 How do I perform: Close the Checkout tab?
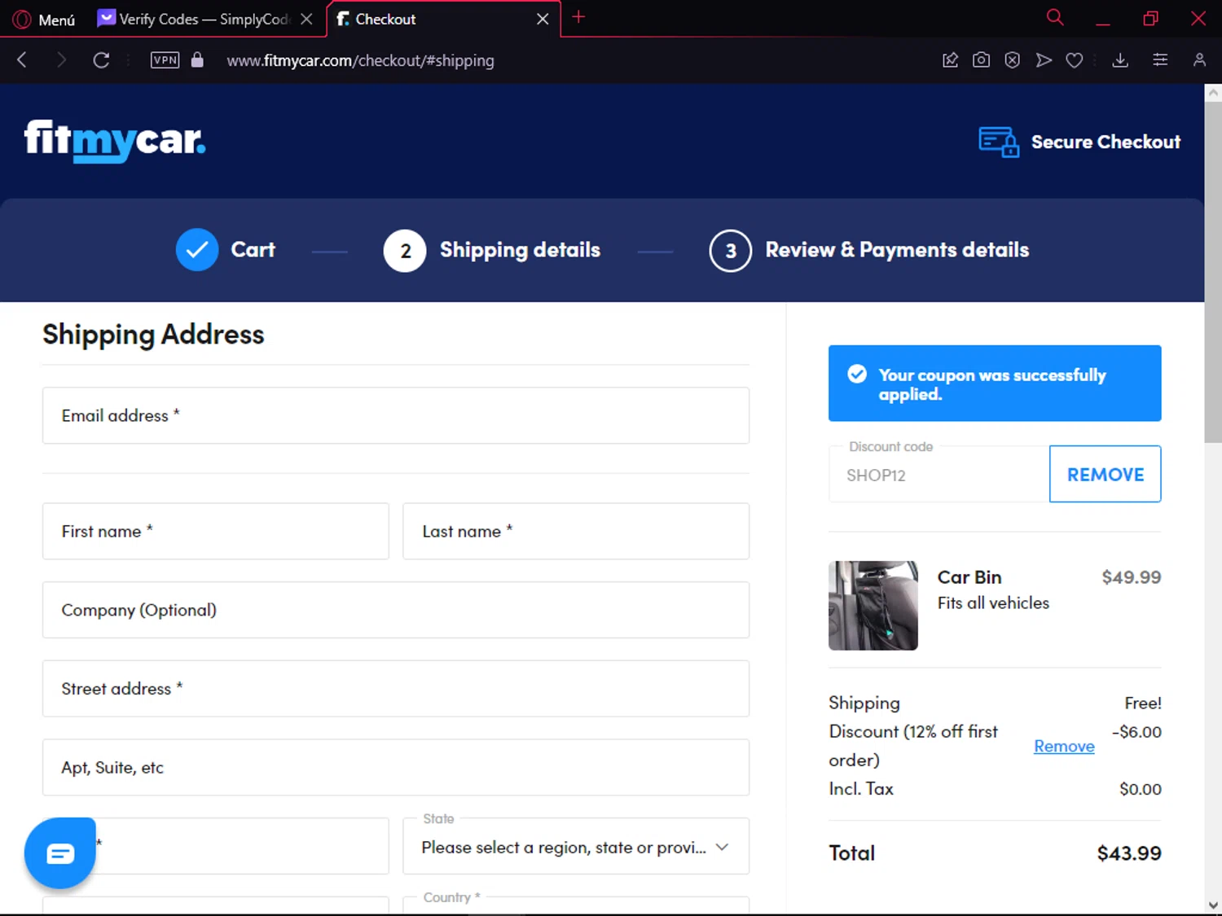click(x=543, y=19)
